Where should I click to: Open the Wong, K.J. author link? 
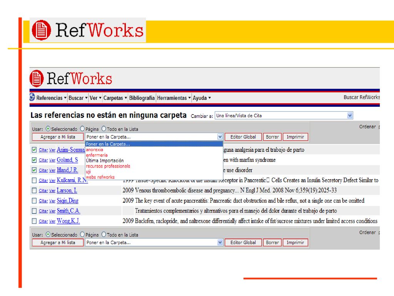click(68, 221)
